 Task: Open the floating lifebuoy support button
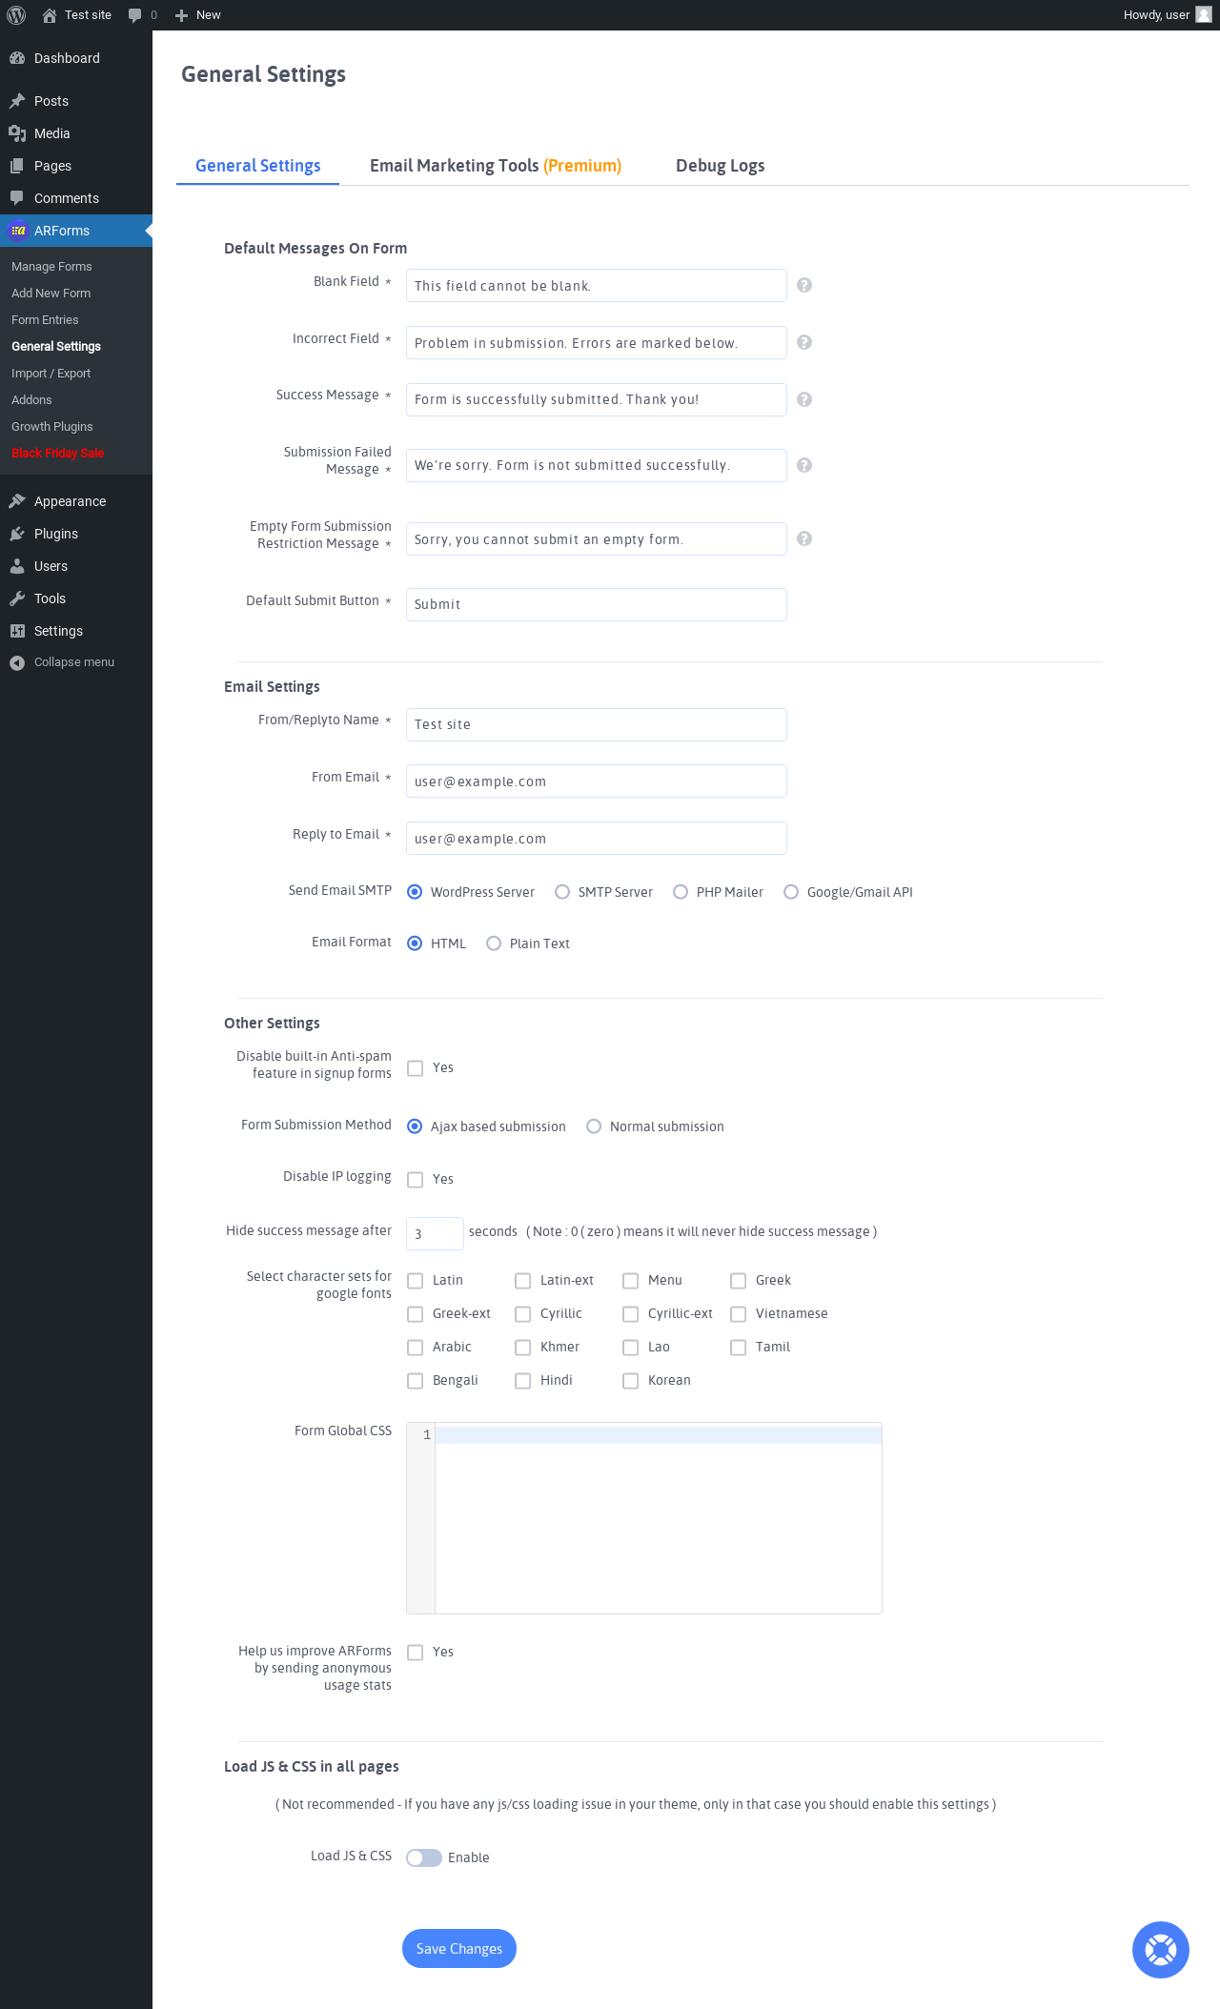1161,1949
